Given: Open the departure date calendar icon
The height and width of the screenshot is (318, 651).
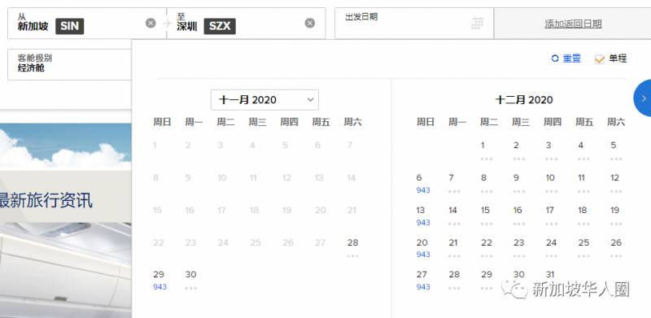Looking at the screenshot, I should 478,24.
